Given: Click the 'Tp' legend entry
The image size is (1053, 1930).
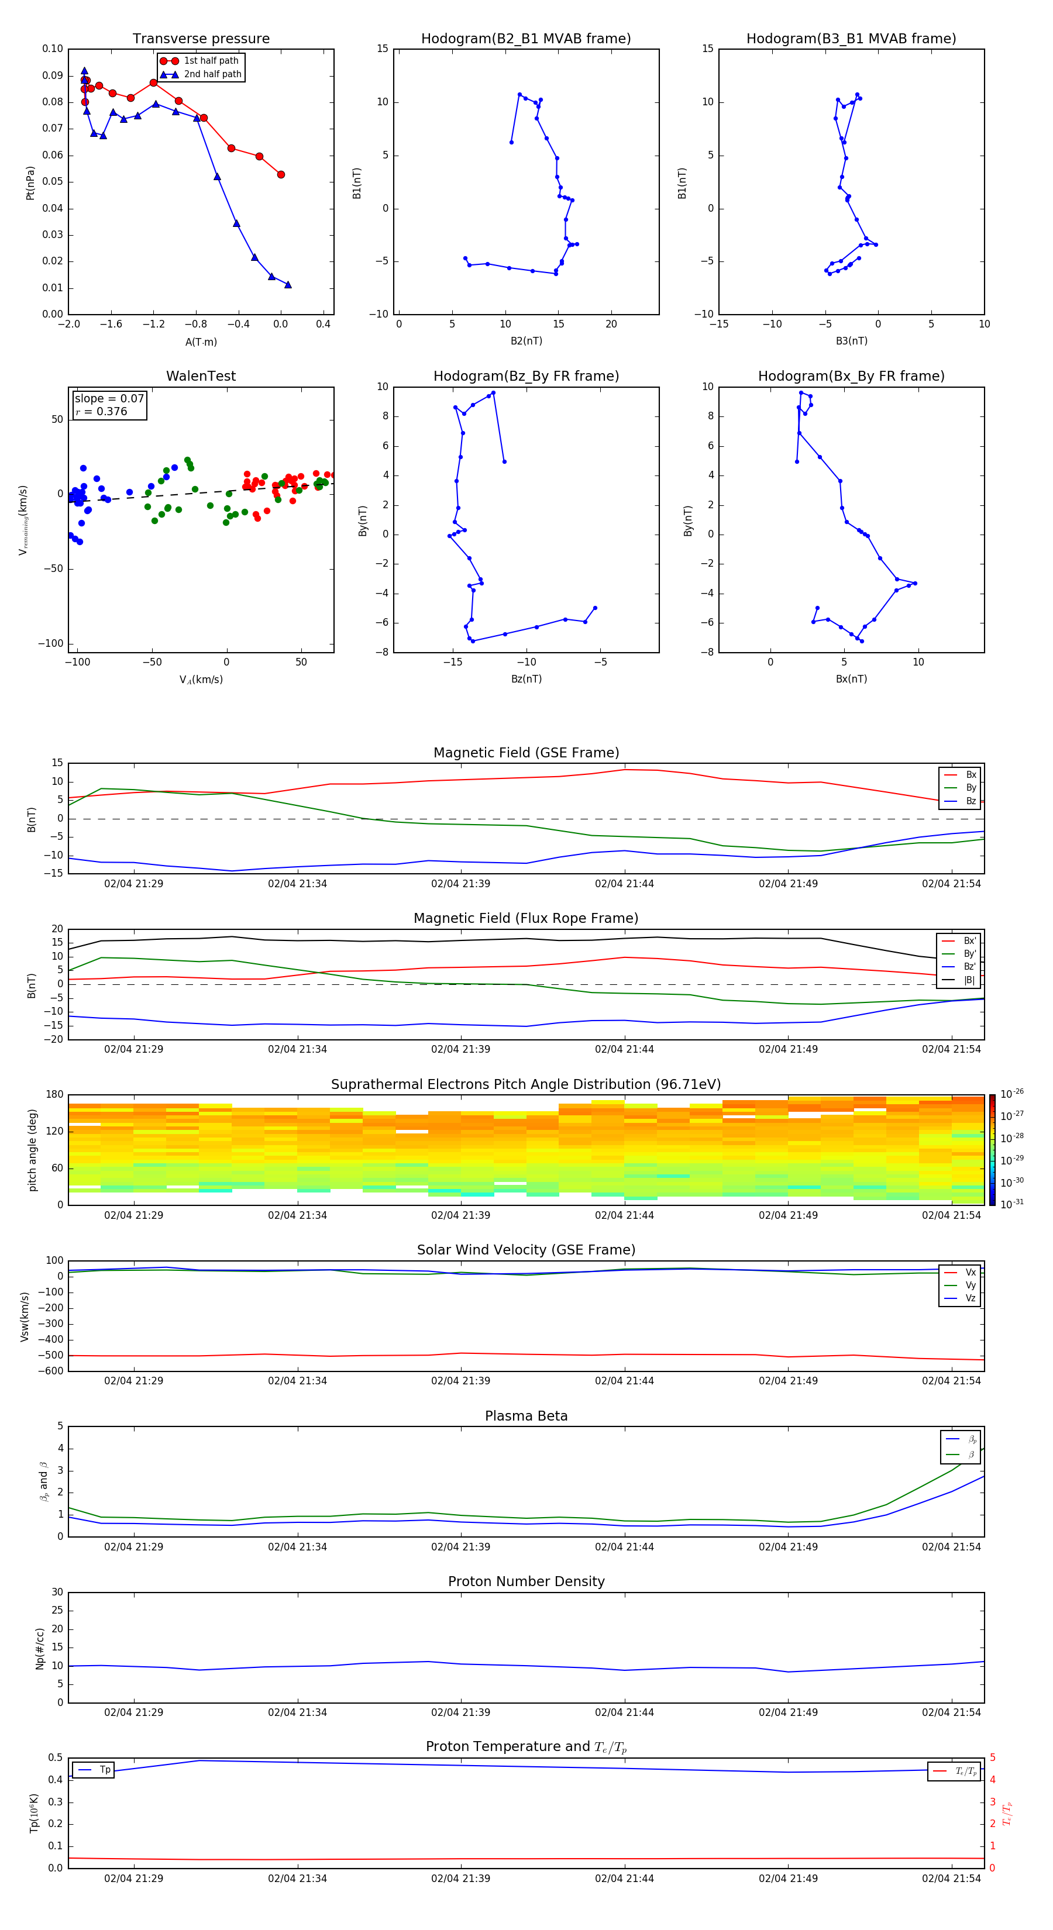Looking at the screenshot, I should 94,1770.
